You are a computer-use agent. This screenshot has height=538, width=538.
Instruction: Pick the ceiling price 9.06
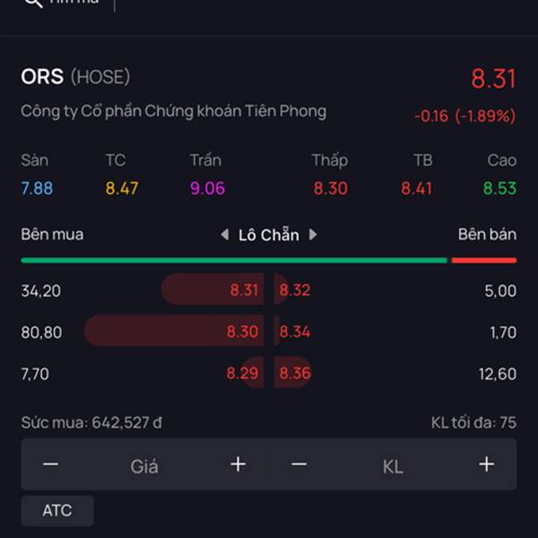[x=207, y=188]
